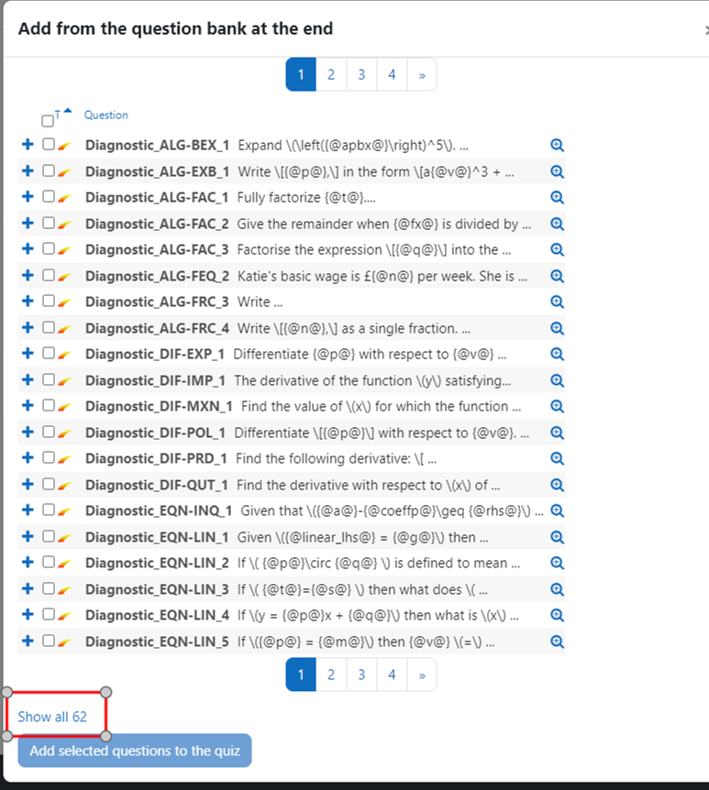Tick the select-all checkbox in header

coord(48,121)
